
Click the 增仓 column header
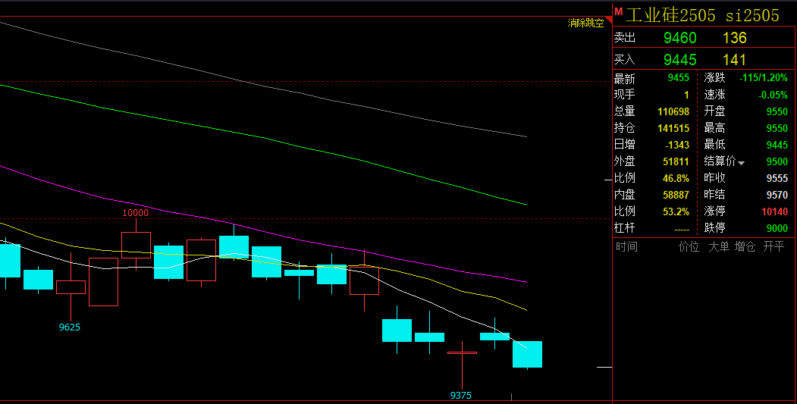pos(745,247)
